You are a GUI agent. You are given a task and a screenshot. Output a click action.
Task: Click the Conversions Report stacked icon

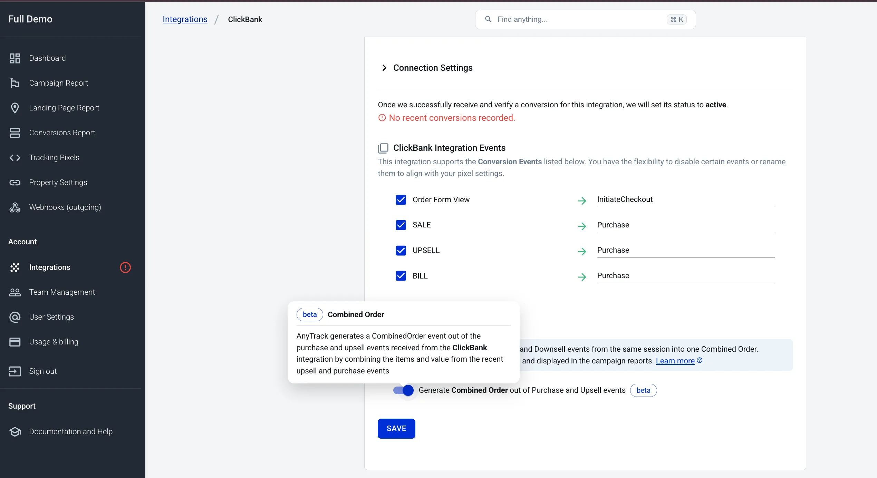[15, 133]
